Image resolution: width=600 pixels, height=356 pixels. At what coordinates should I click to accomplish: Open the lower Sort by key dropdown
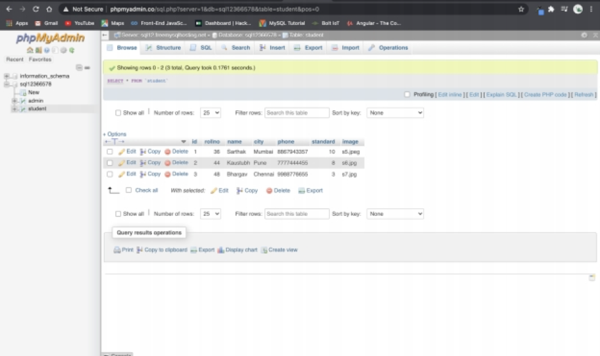[x=395, y=214]
